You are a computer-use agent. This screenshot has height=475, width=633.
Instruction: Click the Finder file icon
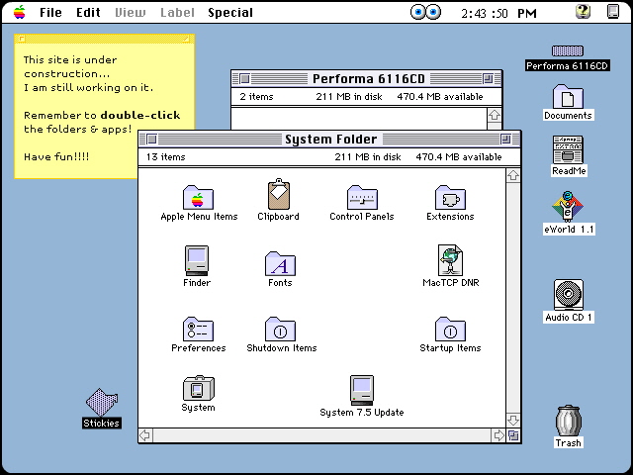click(197, 260)
